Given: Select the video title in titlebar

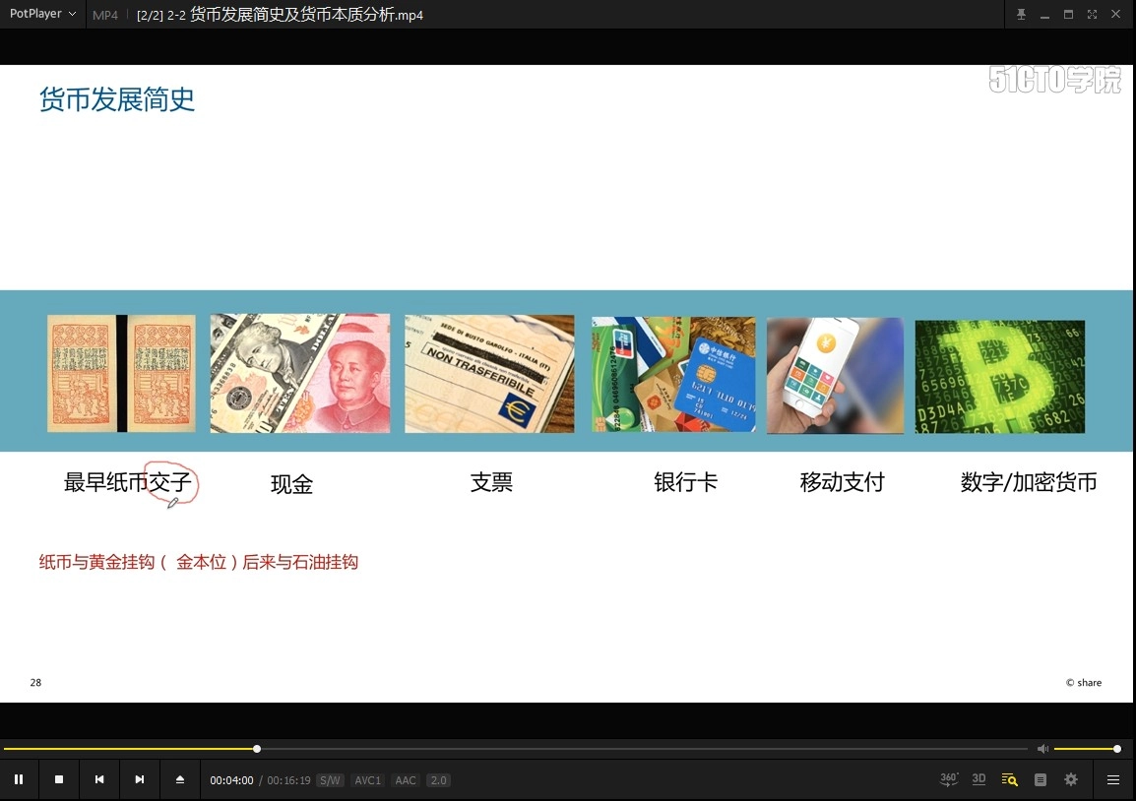Looking at the screenshot, I should tap(279, 15).
